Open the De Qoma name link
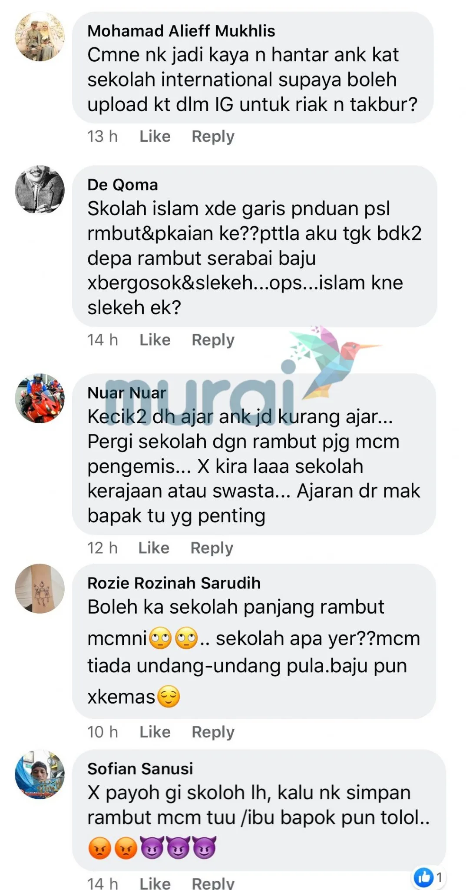The width and height of the screenshot is (466, 890). (x=122, y=185)
